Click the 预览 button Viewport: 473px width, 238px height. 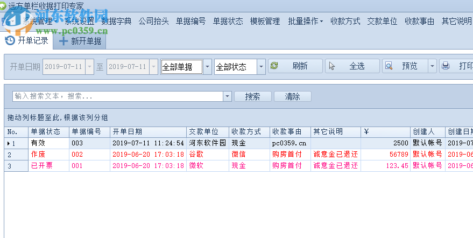pyautogui.click(x=405, y=66)
